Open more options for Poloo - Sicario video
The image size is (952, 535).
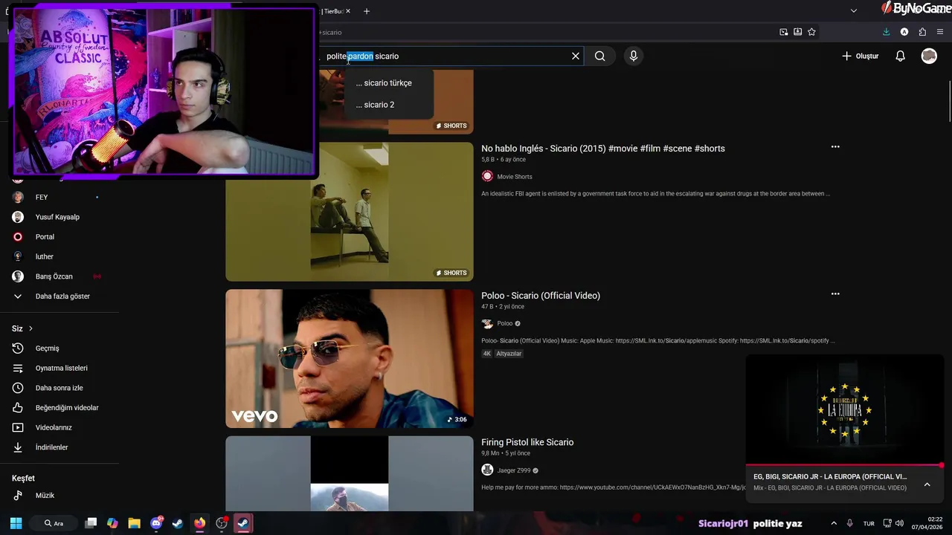pyautogui.click(x=835, y=294)
